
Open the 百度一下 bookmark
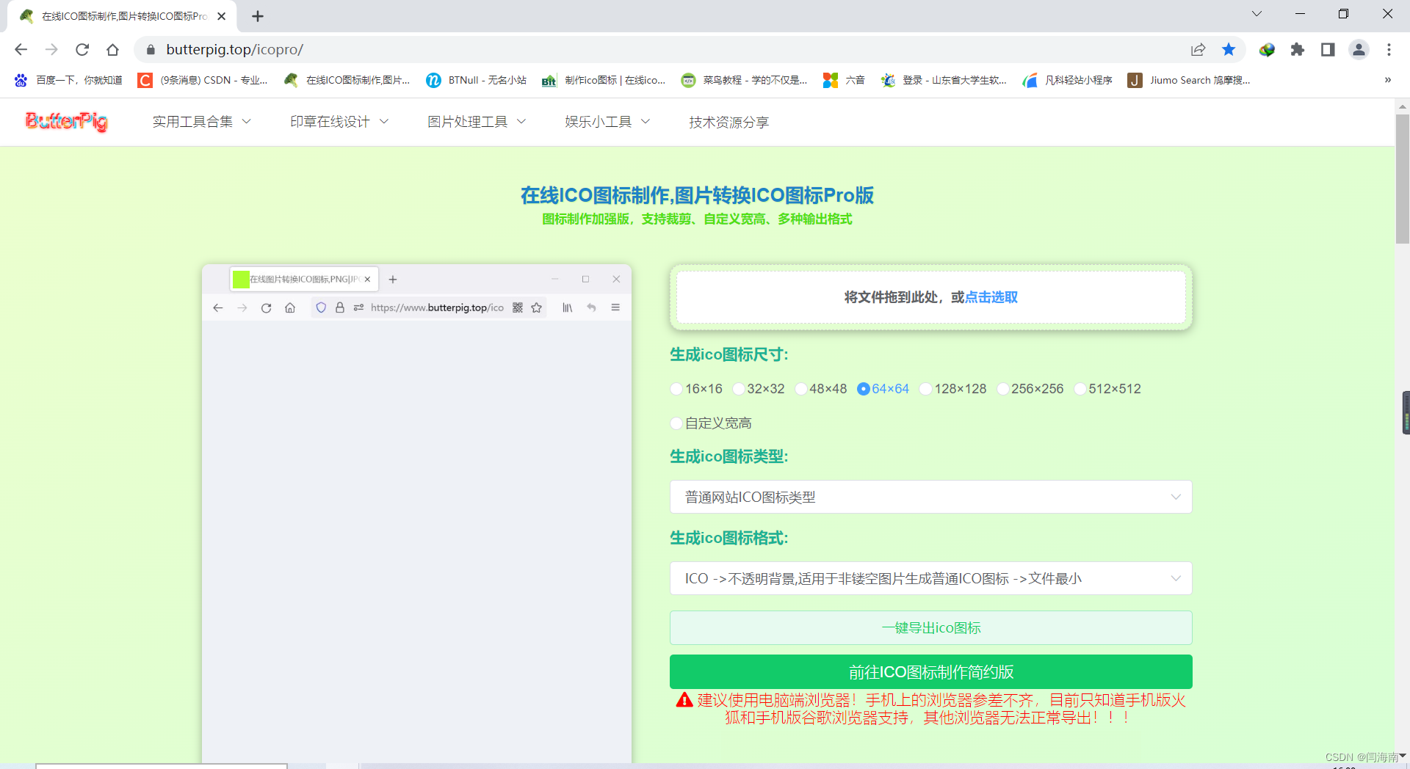click(68, 80)
